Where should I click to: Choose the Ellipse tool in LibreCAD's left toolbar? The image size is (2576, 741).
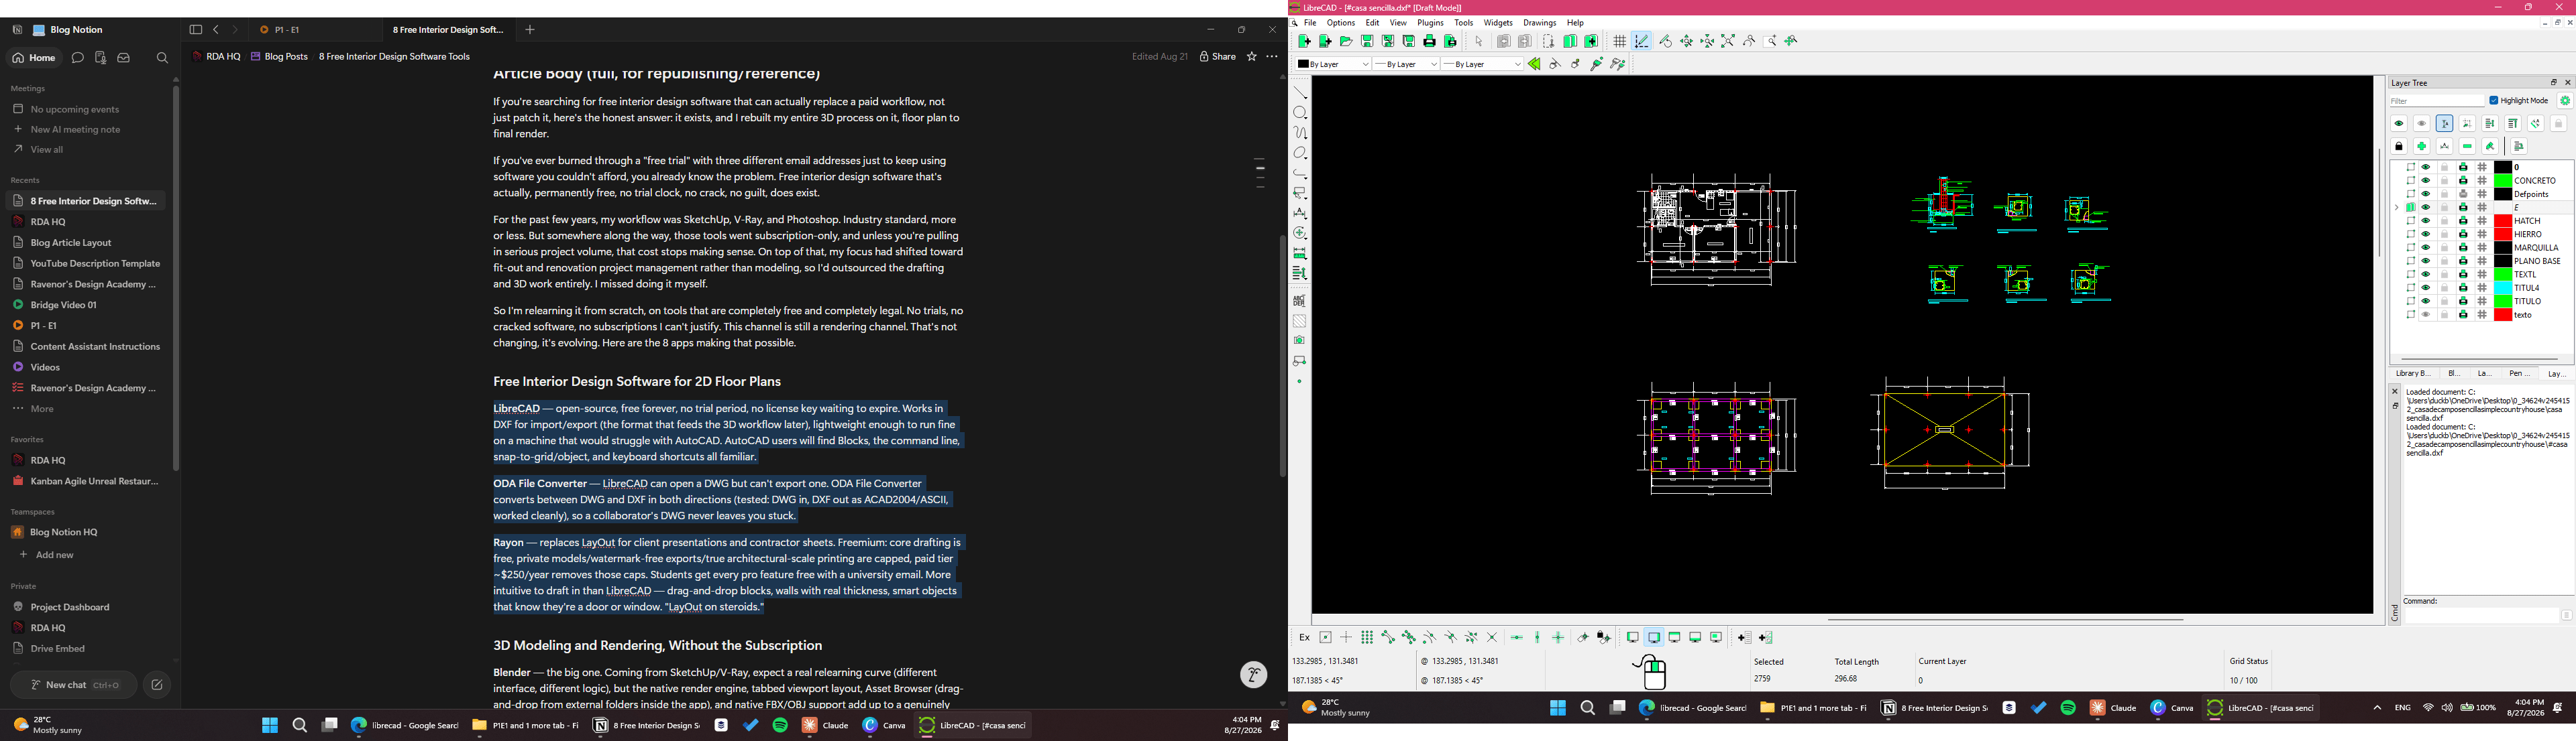click(x=1300, y=153)
